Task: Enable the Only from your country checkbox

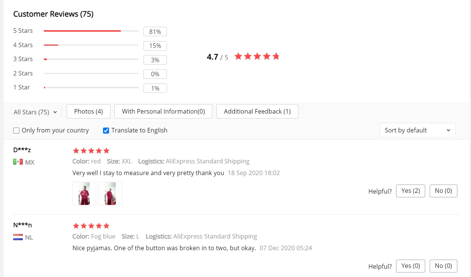Action: click(16, 131)
